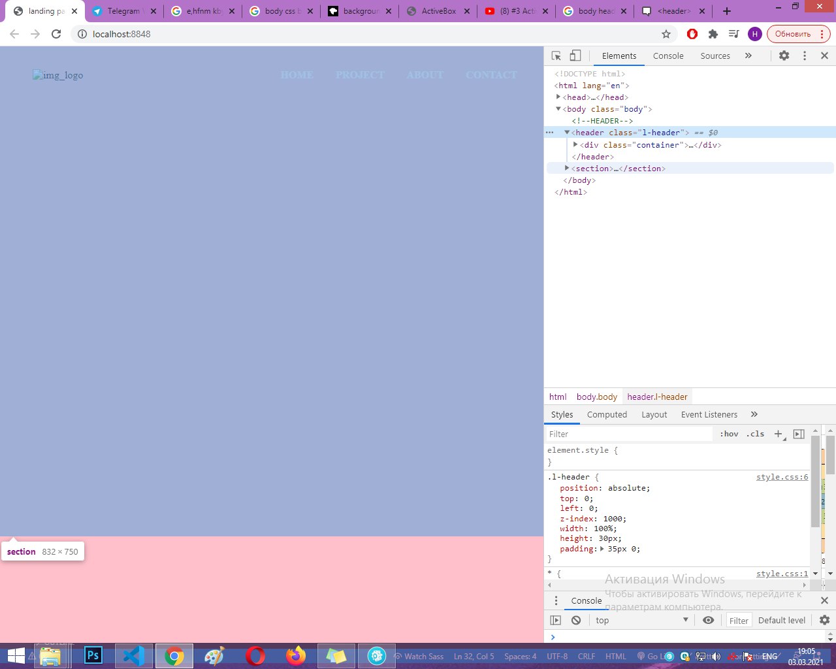836x669 pixels.
Task: Open DevTools settings gear in top toolbar
Action: point(784,56)
